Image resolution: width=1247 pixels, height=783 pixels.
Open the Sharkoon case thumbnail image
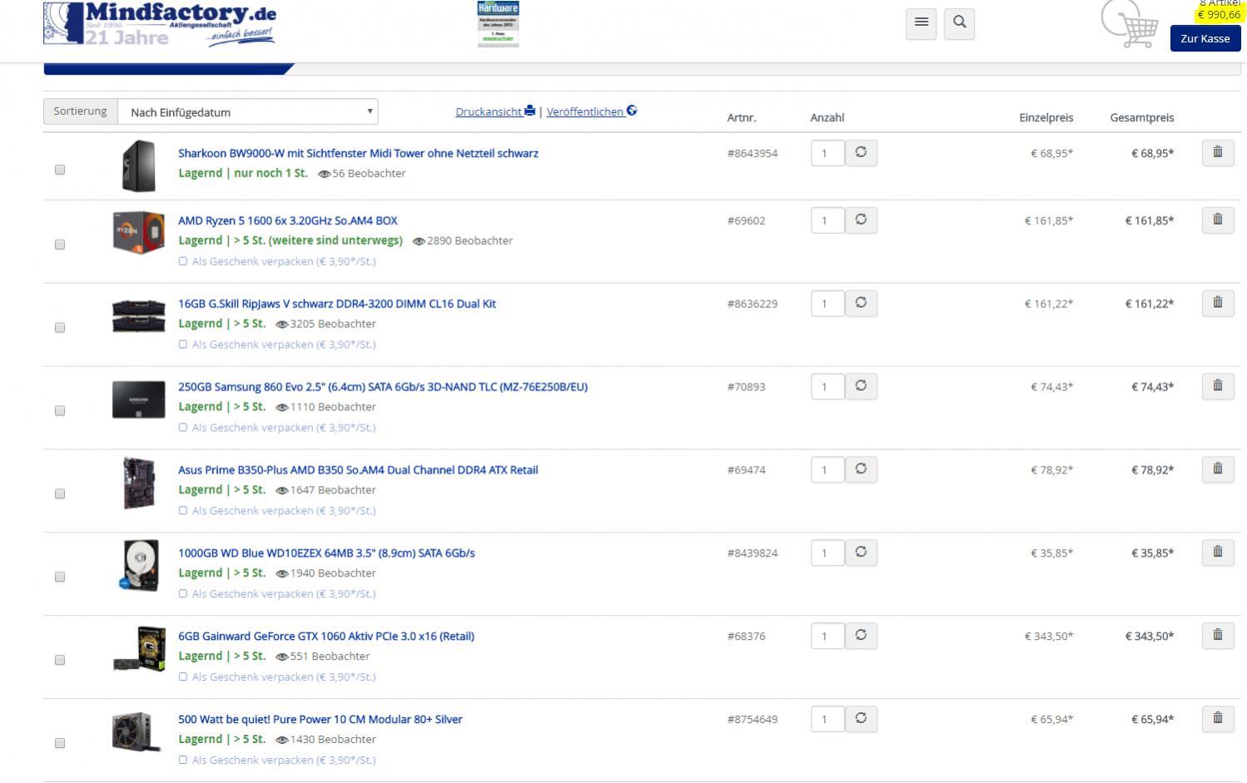[138, 166]
